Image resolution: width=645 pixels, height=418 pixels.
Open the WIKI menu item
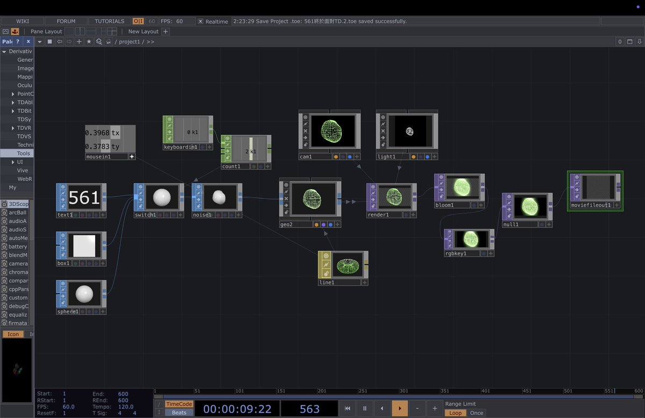[23, 21]
